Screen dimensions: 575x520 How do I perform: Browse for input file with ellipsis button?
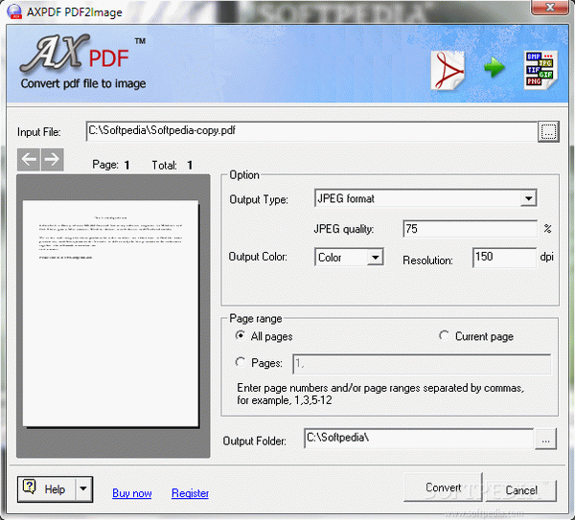(x=548, y=131)
